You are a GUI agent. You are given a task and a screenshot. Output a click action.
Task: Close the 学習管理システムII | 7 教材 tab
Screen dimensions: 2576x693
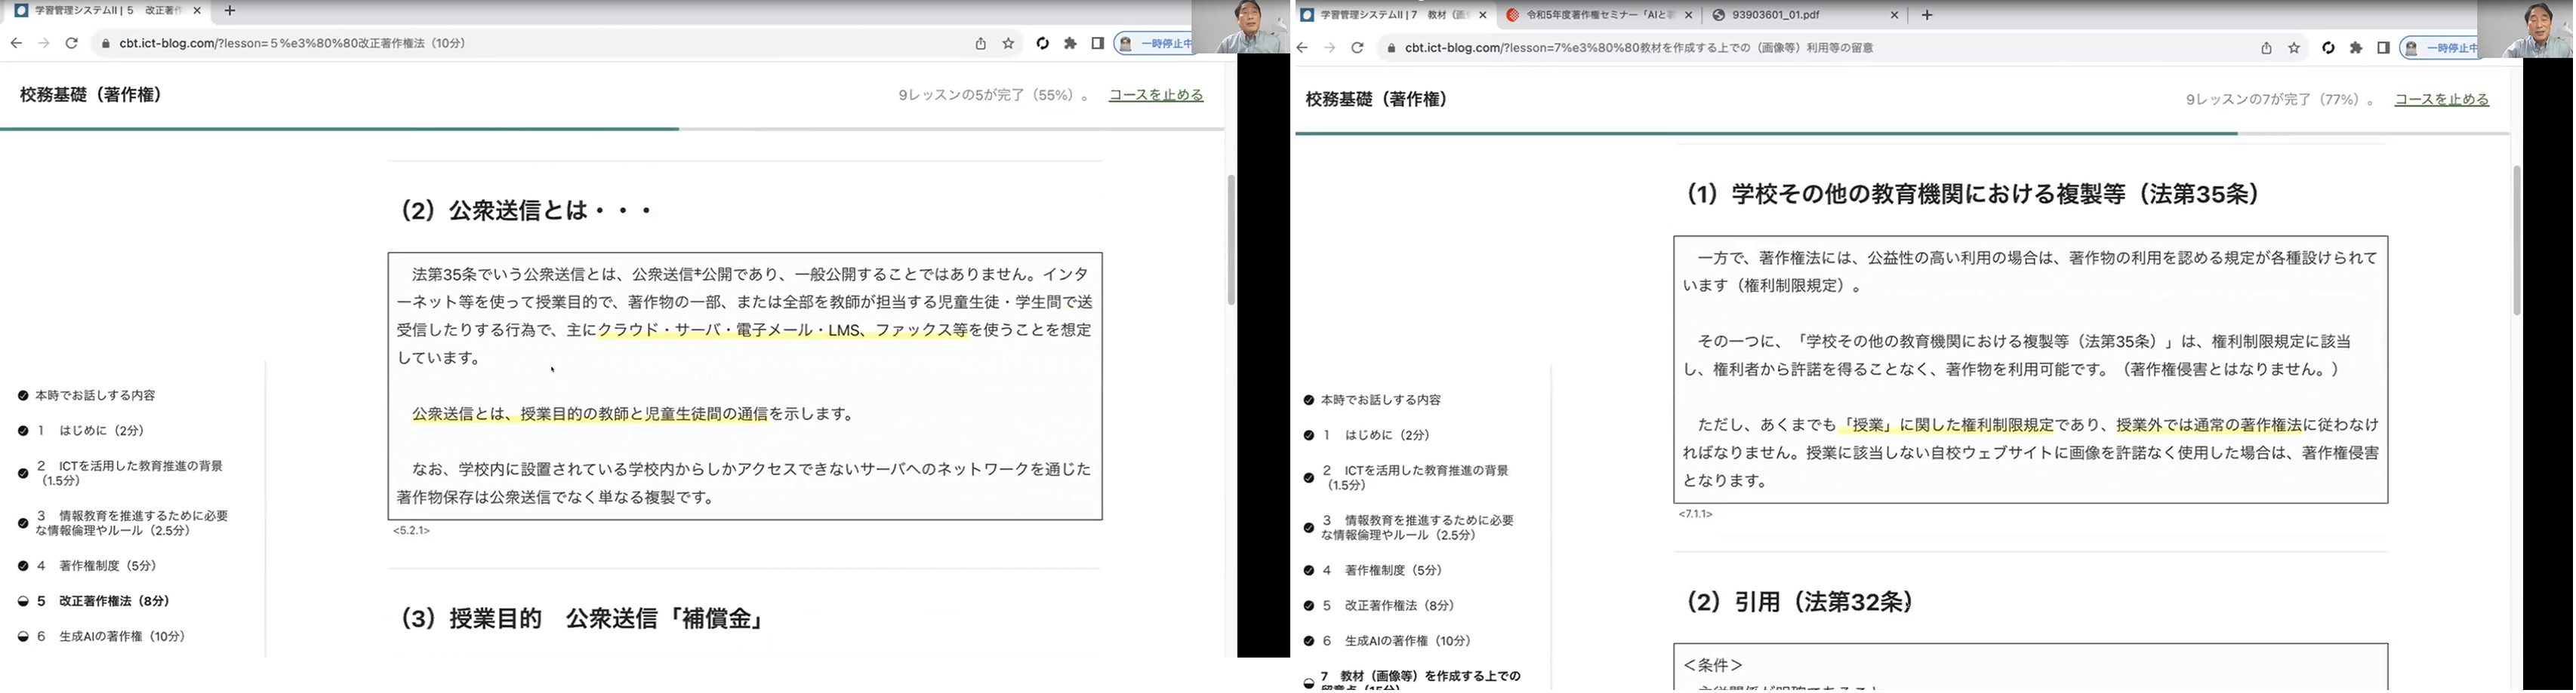1483,15
